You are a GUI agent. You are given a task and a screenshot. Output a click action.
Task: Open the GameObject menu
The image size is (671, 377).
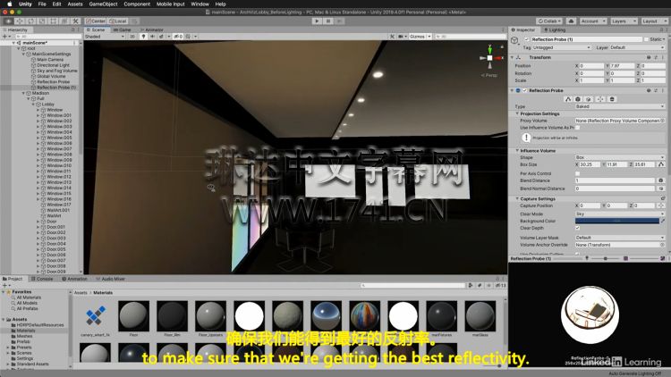tap(103, 4)
